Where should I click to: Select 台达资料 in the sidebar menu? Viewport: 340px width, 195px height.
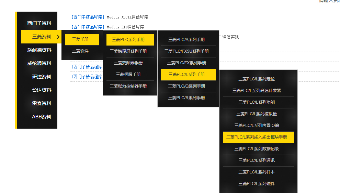(42, 90)
